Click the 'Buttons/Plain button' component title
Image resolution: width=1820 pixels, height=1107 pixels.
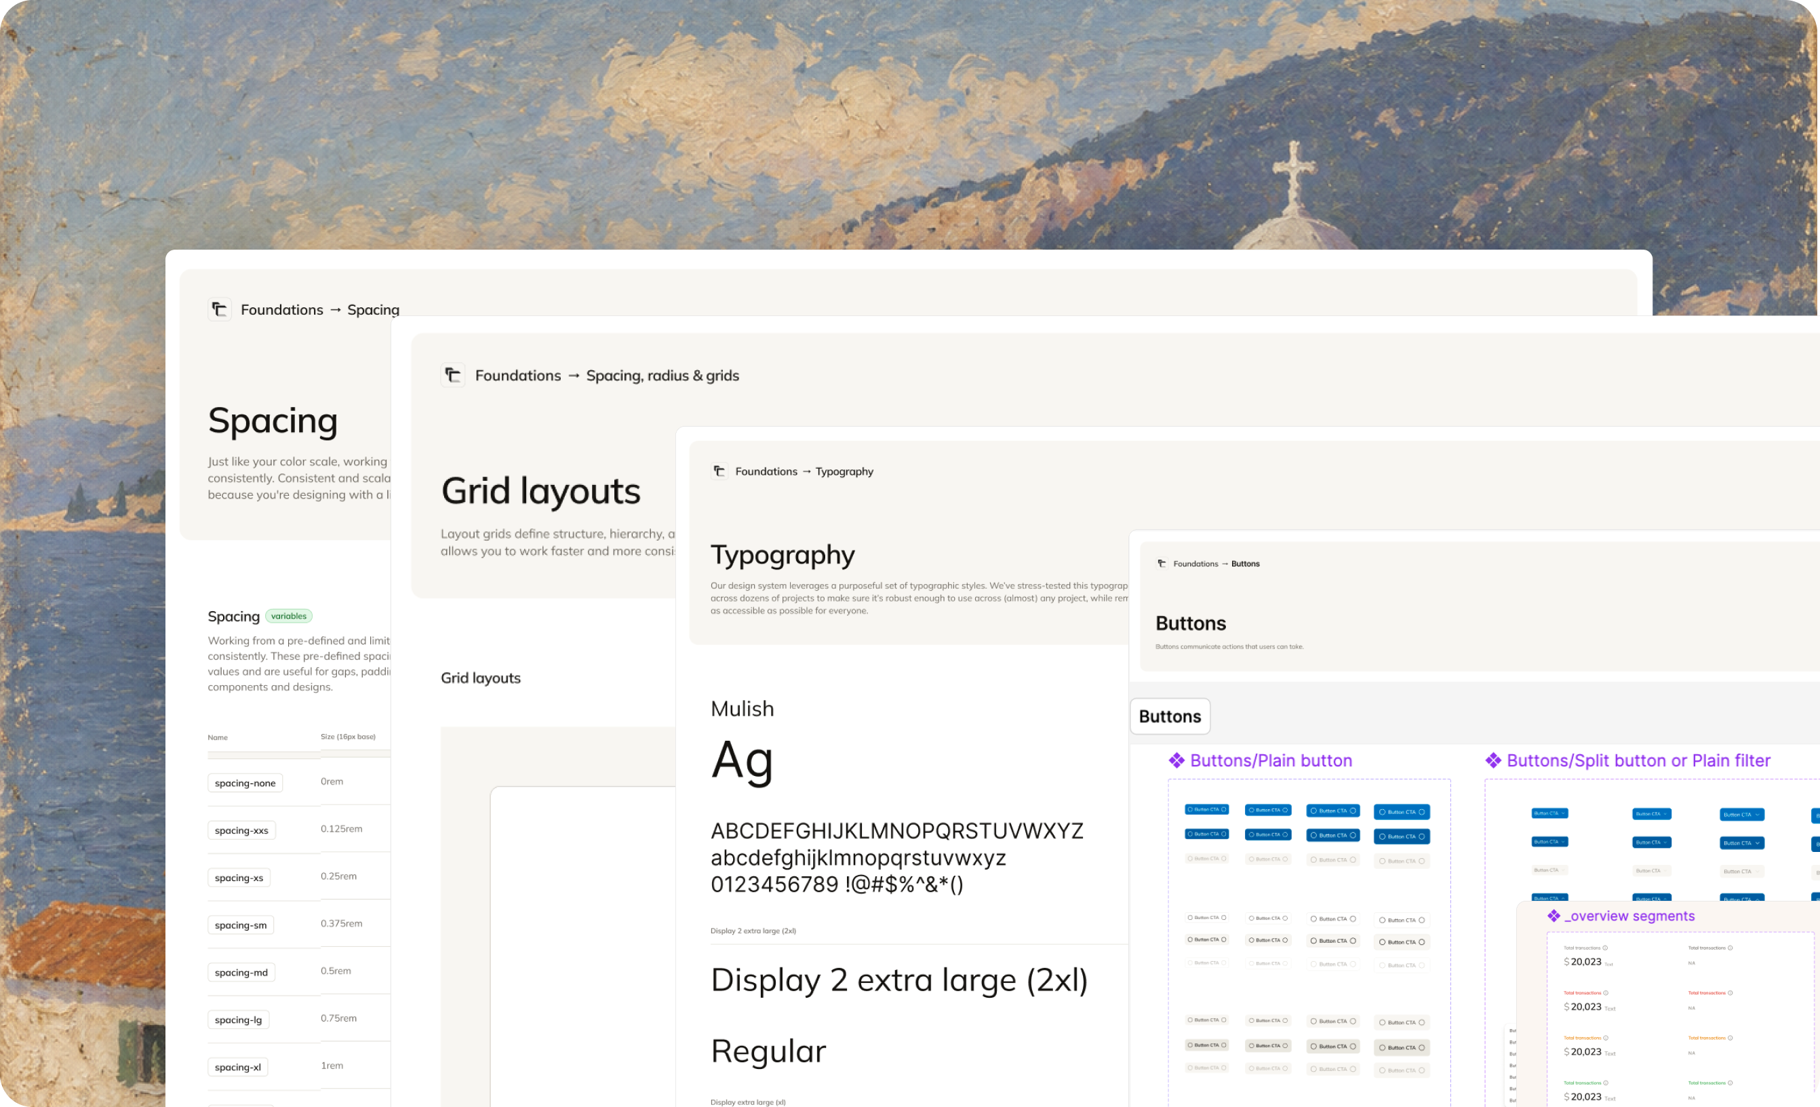1271,760
